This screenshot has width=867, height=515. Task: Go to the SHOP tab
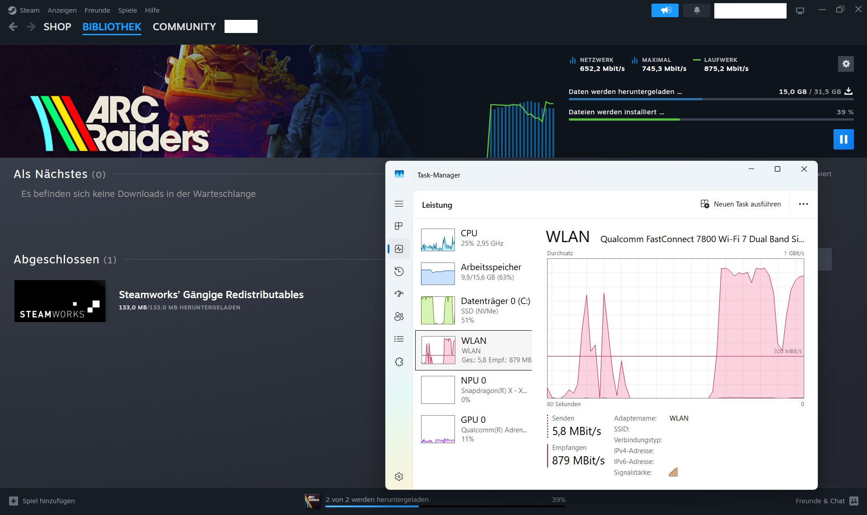tap(57, 27)
